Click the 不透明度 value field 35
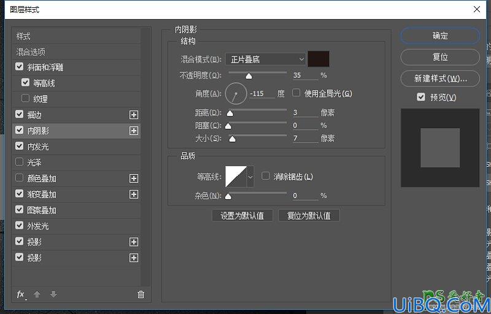The height and width of the screenshot is (314, 491). pyautogui.click(x=305, y=75)
